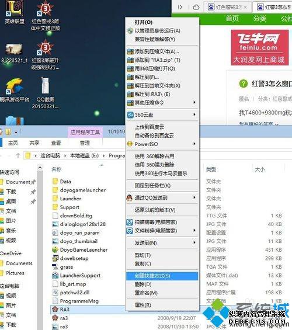Click the cloud icon in browser toolbar
Image resolution: width=292 pixels, height=330 pixels.
coord(196,8)
